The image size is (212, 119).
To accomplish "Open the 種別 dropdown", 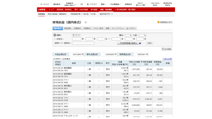I will pyautogui.click(x=129, y=35).
